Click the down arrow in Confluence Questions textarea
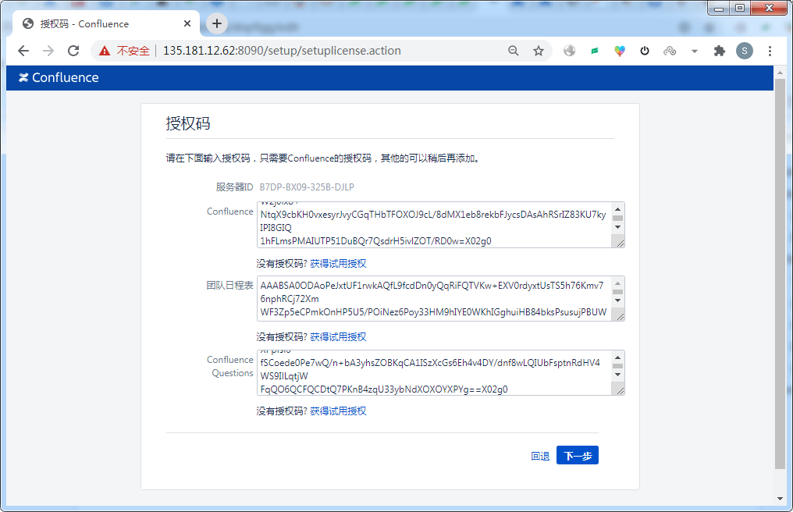 click(617, 375)
